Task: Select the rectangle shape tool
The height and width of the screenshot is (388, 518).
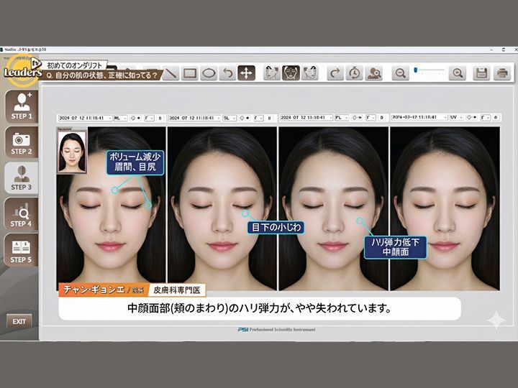Action: (x=190, y=73)
